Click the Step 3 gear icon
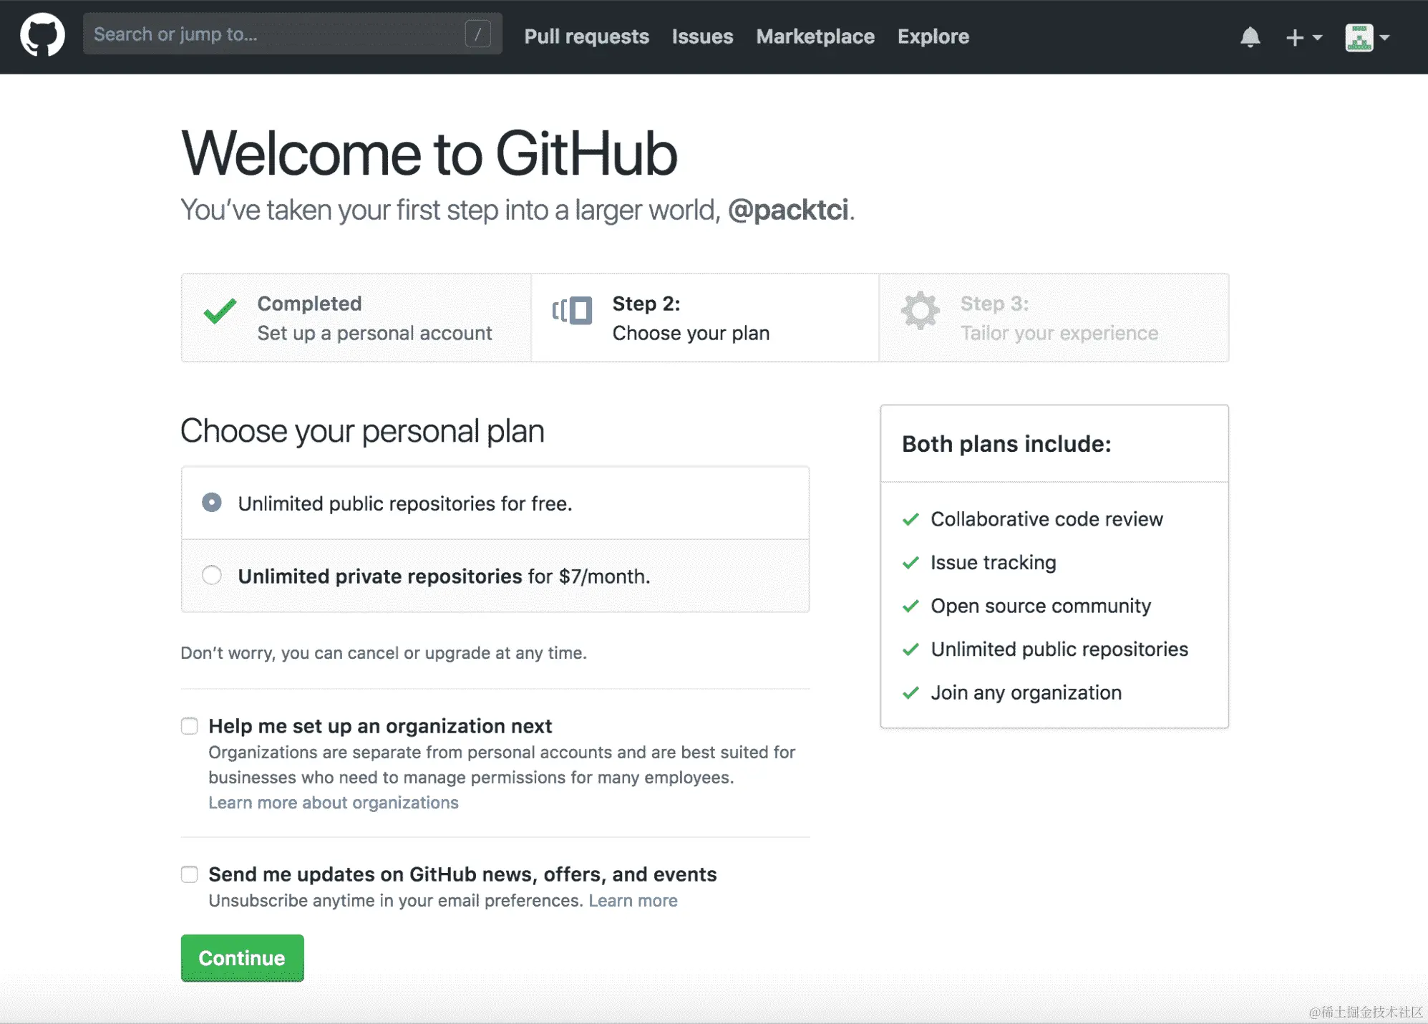Image resolution: width=1428 pixels, height=1024 pixels. tap(920, 311)
